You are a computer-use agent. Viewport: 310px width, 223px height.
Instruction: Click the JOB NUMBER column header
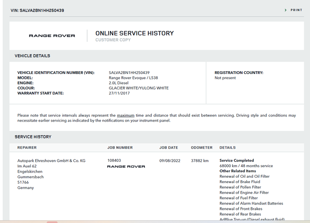pyautogui.click(x=120, y=148)
